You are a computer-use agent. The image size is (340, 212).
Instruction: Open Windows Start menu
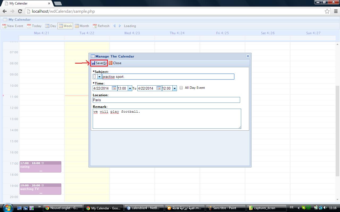(7, 208)
